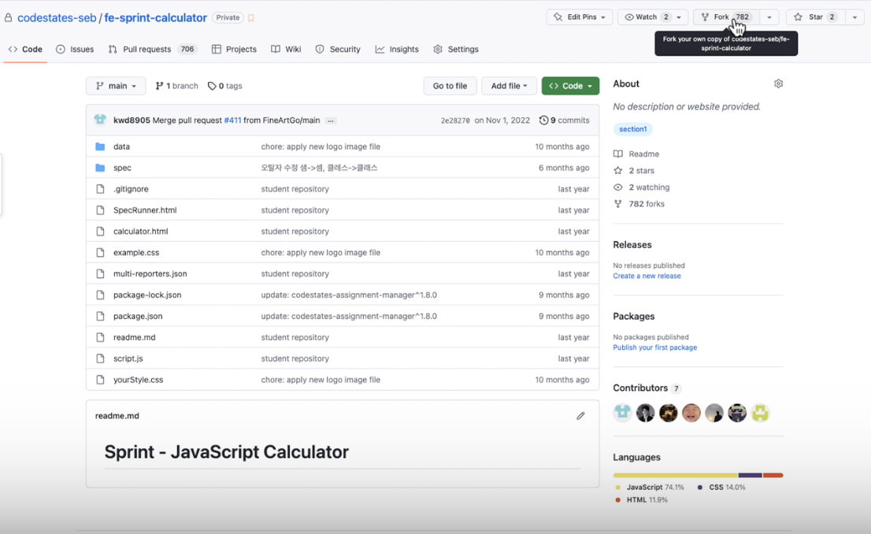This screenshot has width=871, height=534.
Task: Open the About section gear settings icon
Action: pyautogui.click(x=778, y=84)
